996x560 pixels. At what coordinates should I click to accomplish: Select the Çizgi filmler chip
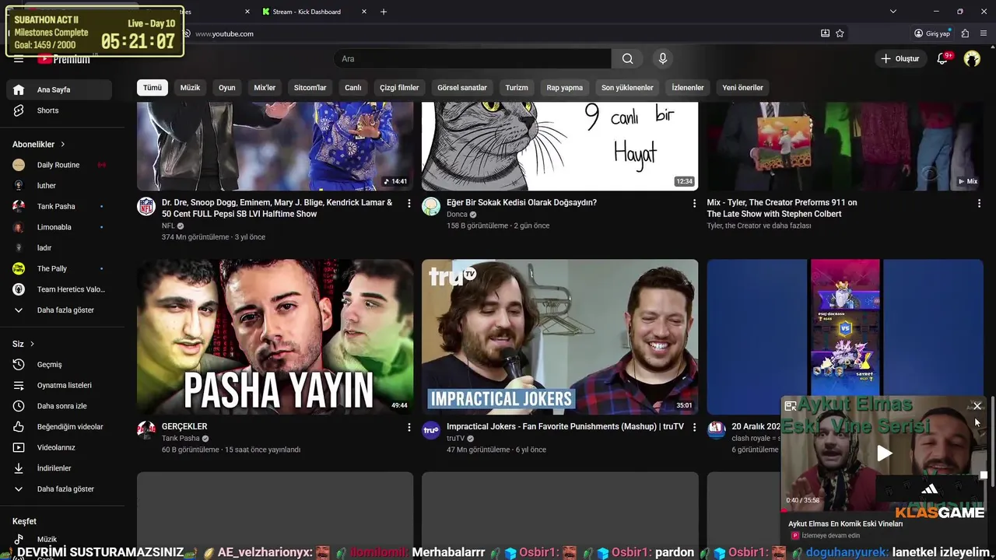(x=399, y=87)
